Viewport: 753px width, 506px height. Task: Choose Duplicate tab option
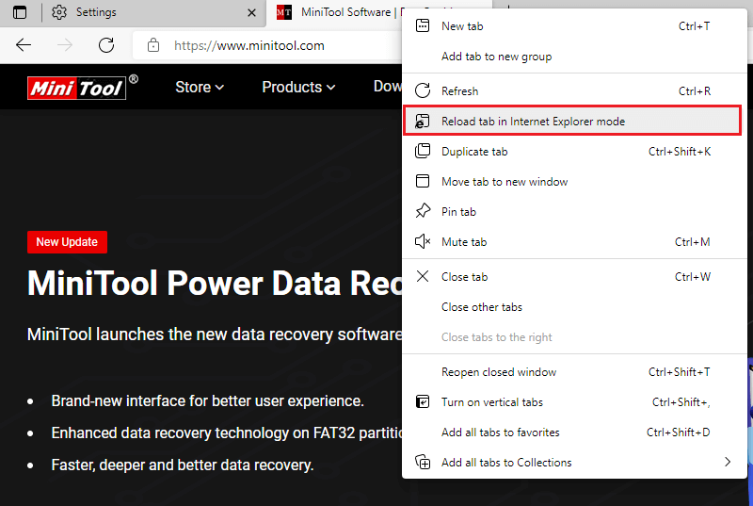coord(473,152)
